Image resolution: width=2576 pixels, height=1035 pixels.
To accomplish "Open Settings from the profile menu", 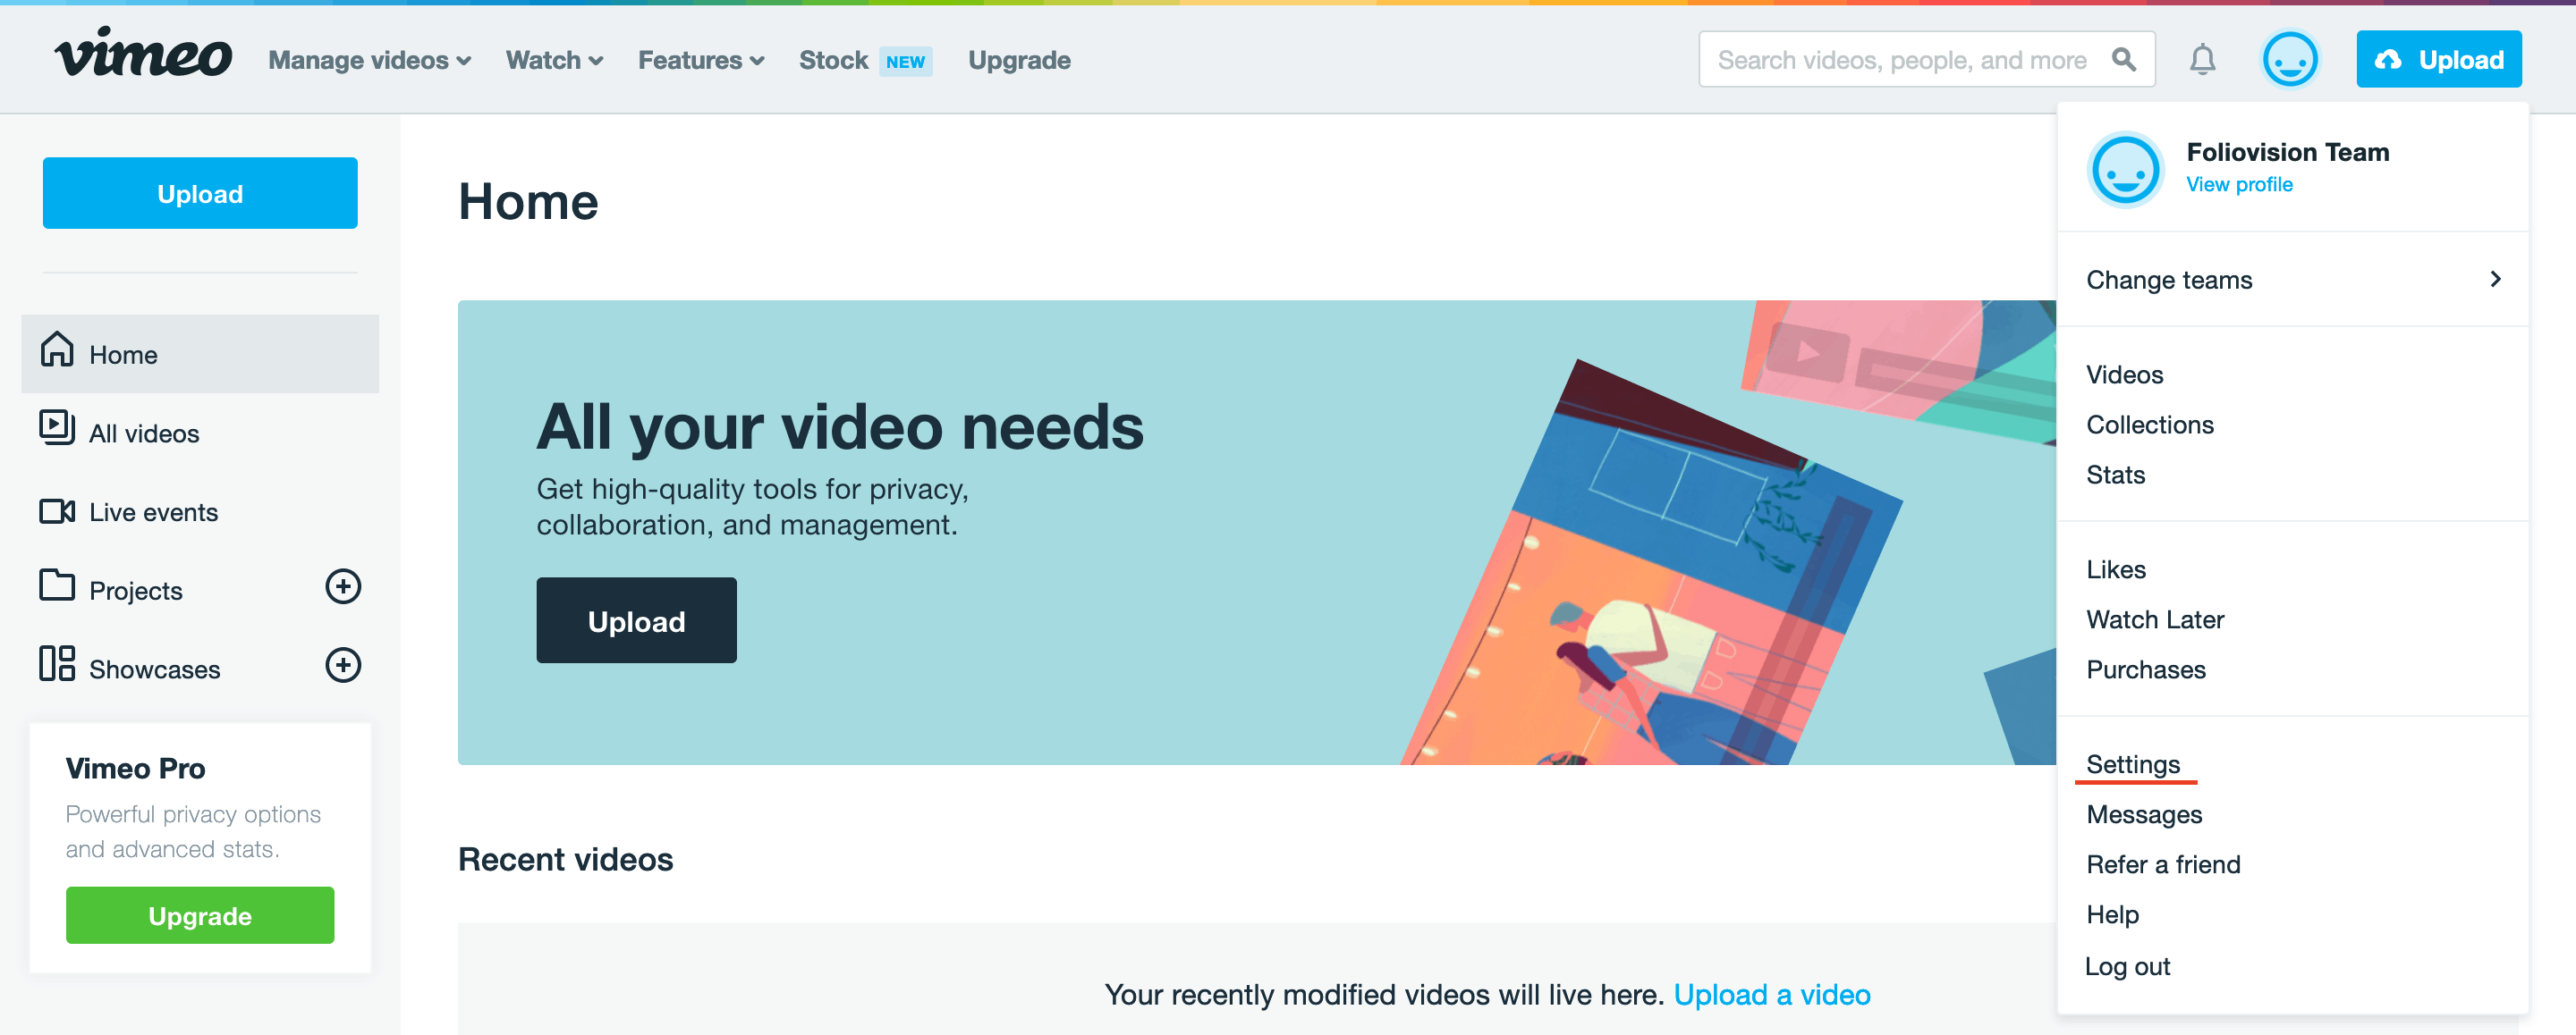I will point(2133,764).
